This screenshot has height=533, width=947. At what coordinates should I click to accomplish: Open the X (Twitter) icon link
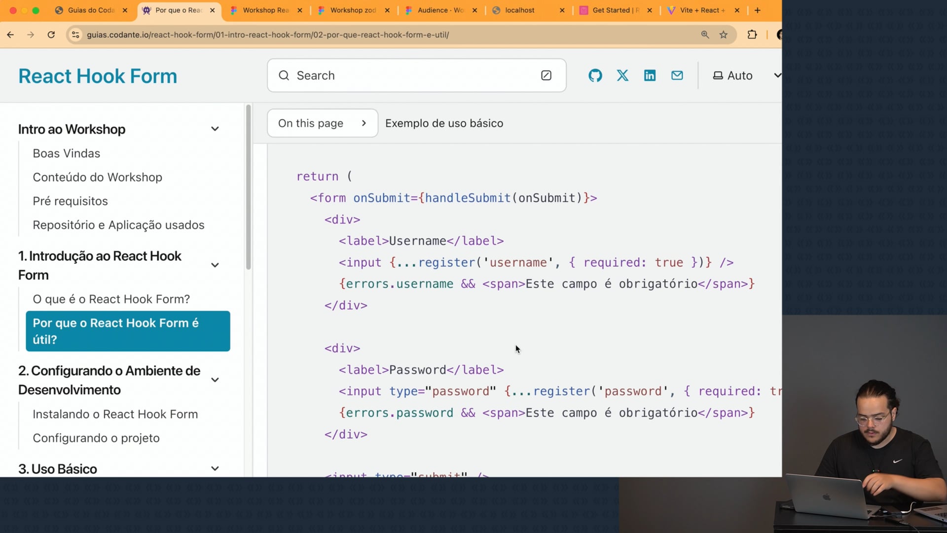tap(622, 76)
